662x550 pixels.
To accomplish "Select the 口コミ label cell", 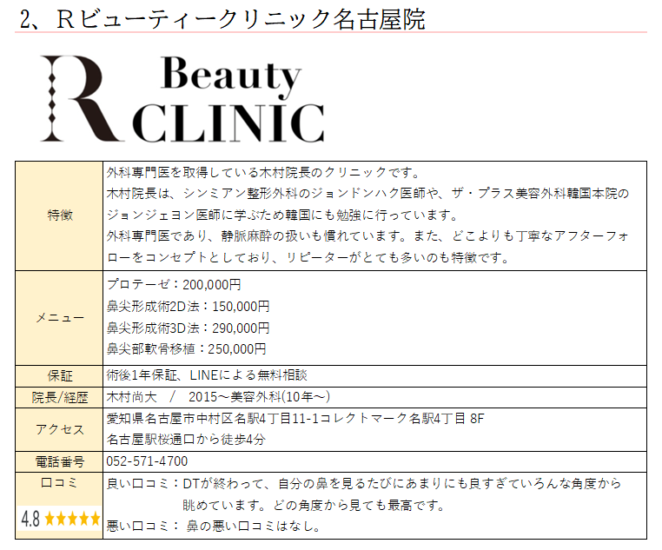I will click(x=59, y=483).
